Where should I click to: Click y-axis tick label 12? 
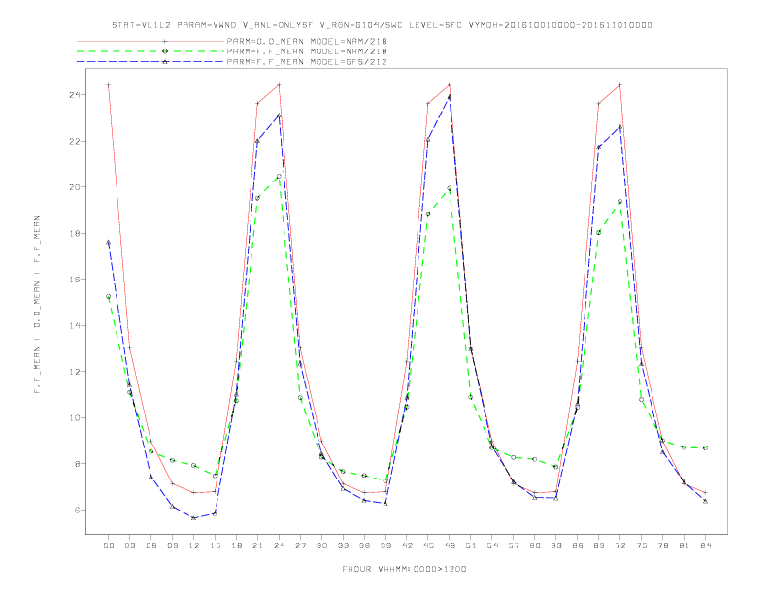tap(75, 372)
